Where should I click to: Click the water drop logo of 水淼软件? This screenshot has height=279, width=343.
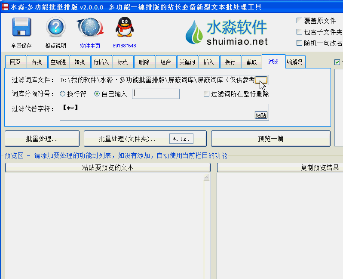(x=194, y=32)
